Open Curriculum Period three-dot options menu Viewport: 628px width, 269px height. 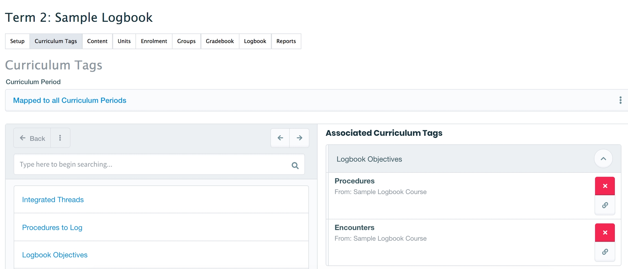pos(620,100)
